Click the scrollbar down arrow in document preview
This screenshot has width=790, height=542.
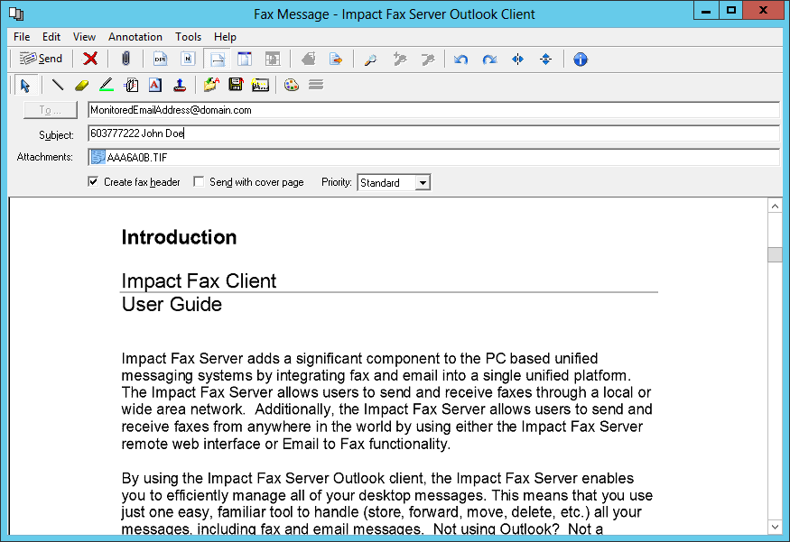click(x=775, y=526)
